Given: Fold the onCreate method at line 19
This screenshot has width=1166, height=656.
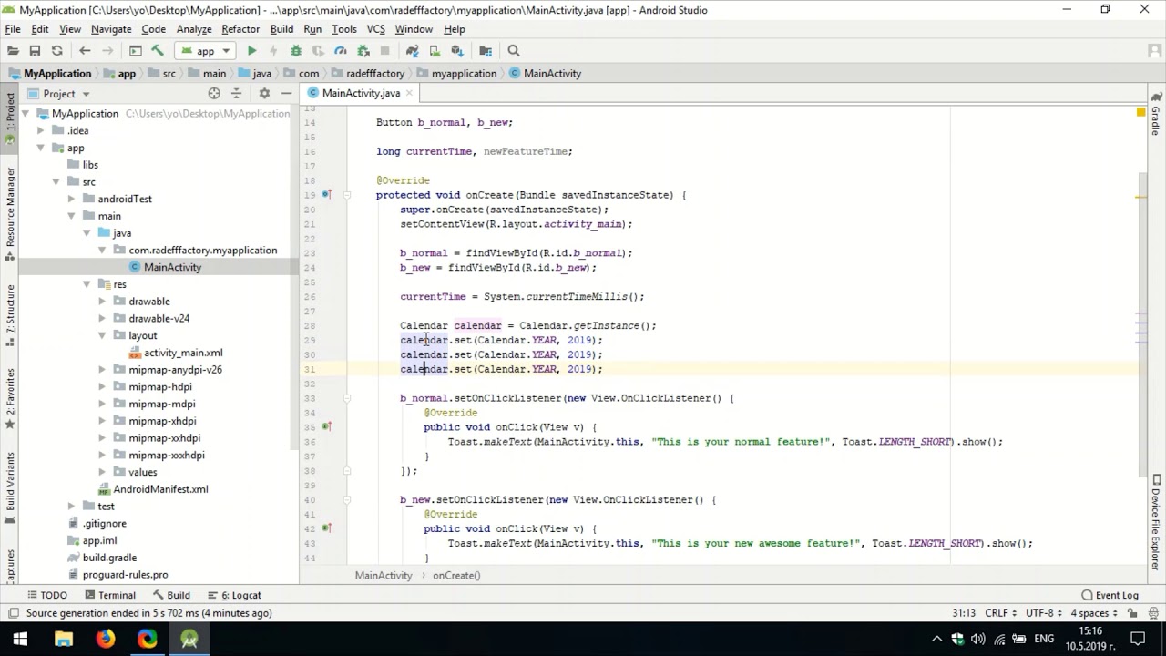Looking at the screenshot, I should (347, 195).
